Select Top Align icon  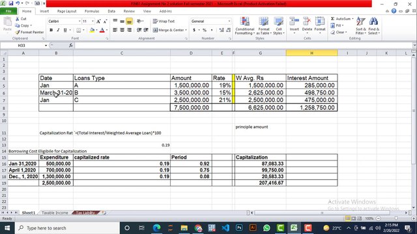(115, 21)
